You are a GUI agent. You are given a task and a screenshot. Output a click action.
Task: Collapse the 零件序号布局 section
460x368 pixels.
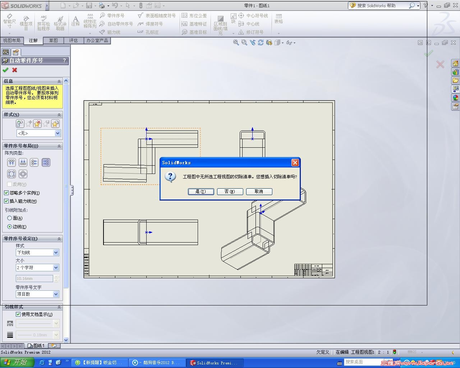point(59,146)
